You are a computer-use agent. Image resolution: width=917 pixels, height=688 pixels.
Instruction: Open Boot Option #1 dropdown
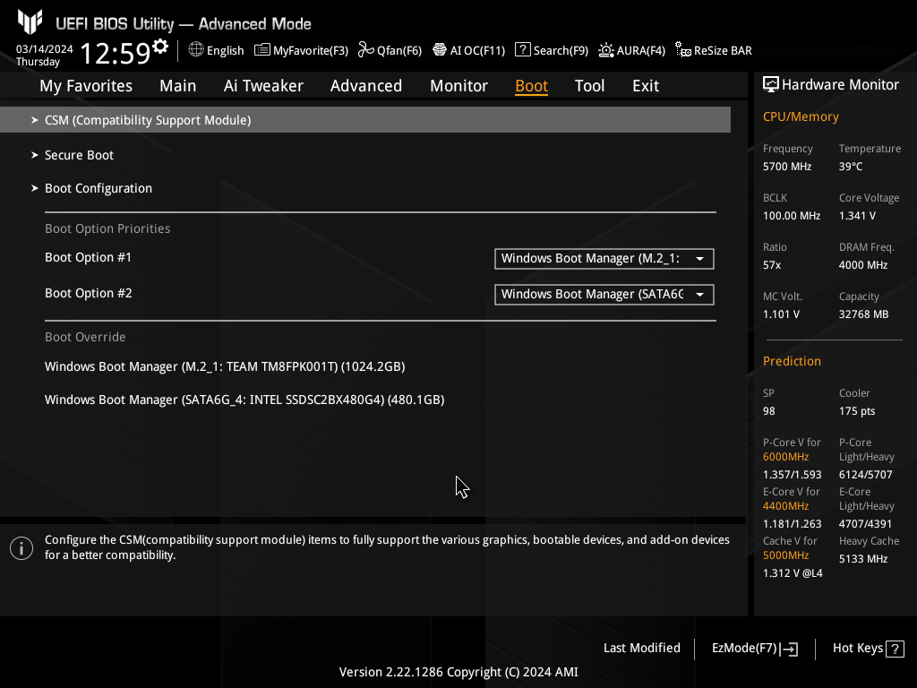click(604, 259)
